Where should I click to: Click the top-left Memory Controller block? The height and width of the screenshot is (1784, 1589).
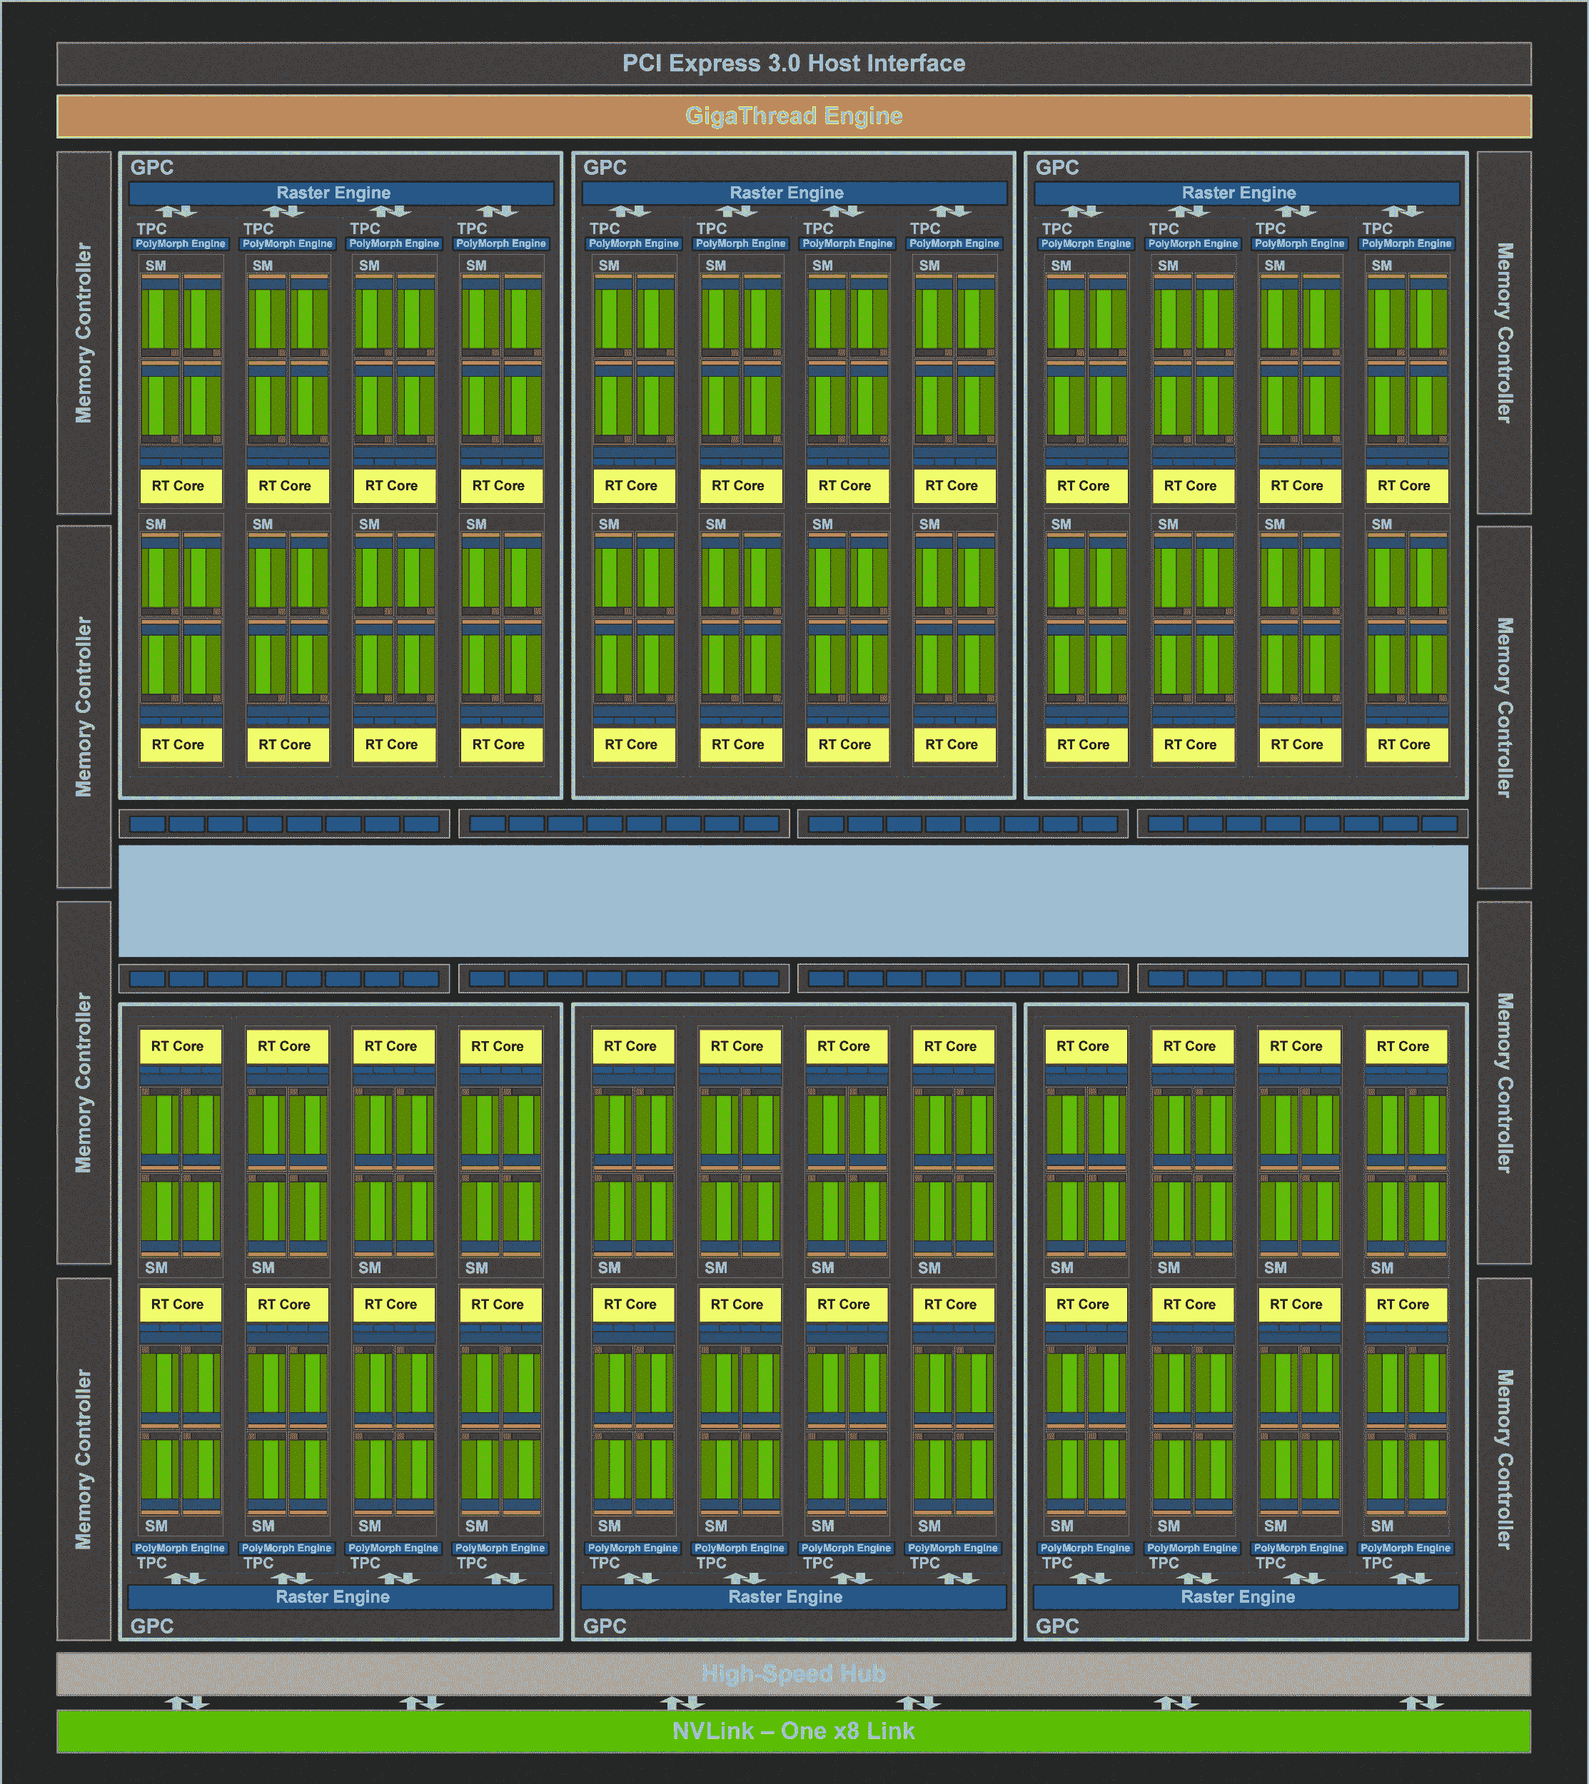pos(84,333)
